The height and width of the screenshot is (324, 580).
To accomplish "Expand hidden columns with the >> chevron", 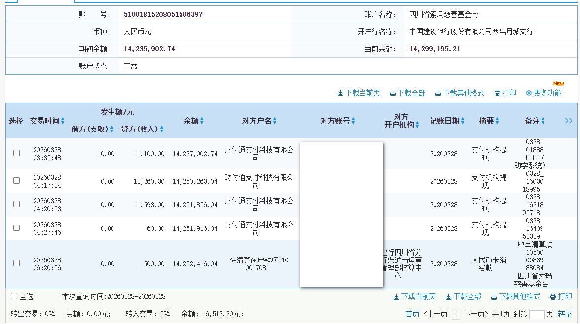I will click(x=568, y=120).
